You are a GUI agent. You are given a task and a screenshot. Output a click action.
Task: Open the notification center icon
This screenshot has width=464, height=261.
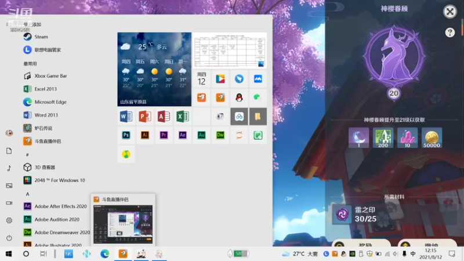[x=452, y=254]
